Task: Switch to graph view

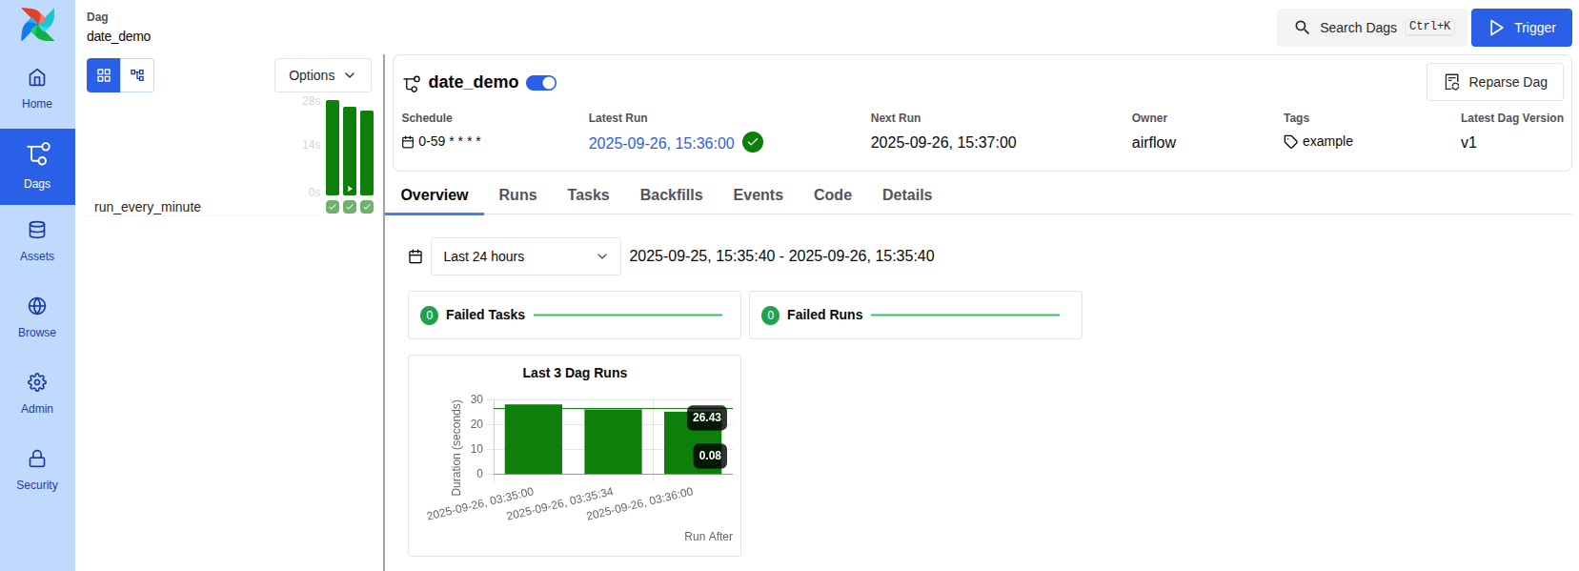Action: (137, 75)
